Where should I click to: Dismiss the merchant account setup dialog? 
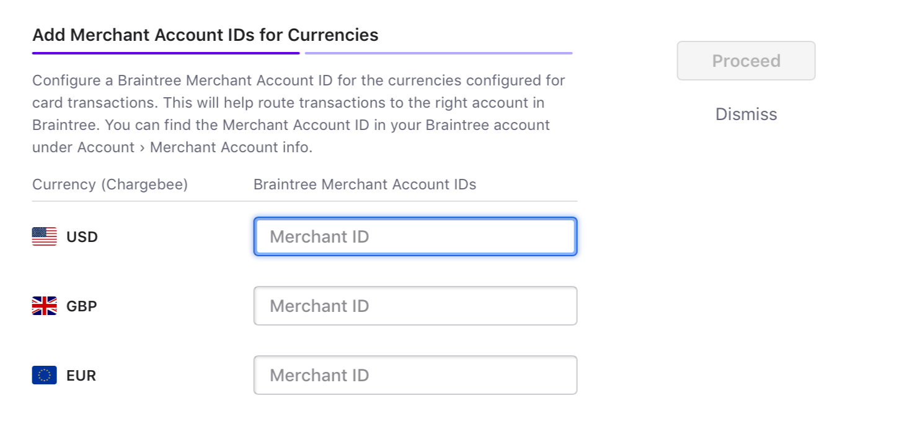746,114
